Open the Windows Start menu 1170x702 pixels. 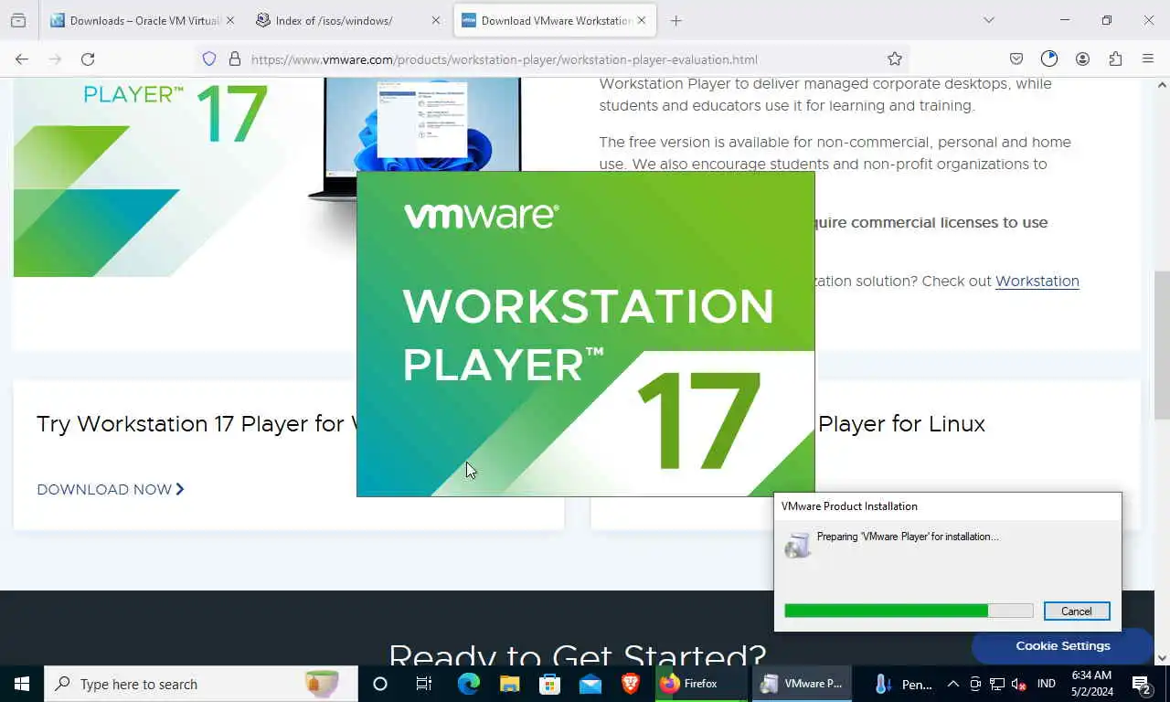point(22,684)
